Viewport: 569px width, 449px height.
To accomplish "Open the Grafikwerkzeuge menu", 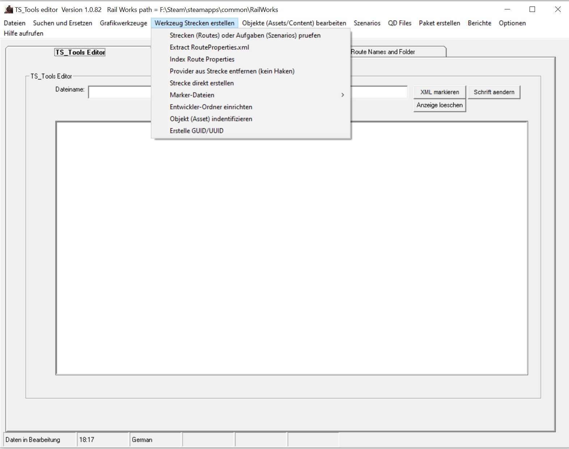I will [123, 23].
